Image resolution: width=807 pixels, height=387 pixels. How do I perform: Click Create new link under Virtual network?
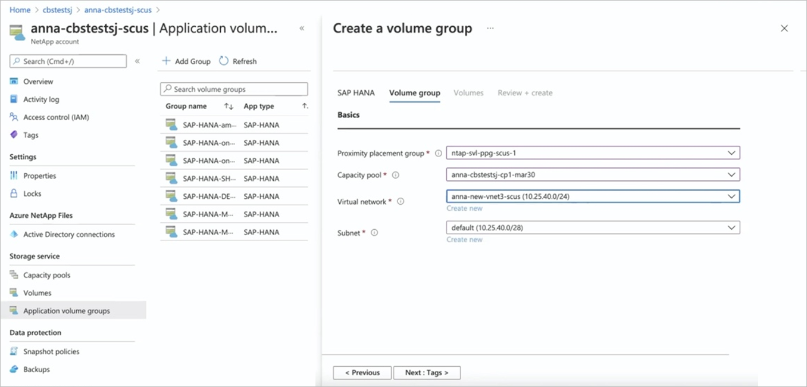tap(465, 208)
